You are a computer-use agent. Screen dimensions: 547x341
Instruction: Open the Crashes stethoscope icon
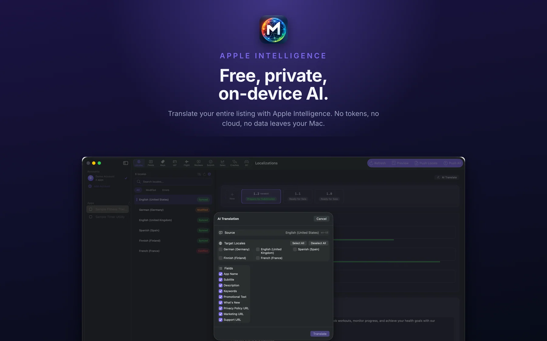click(x=235, y=163)
